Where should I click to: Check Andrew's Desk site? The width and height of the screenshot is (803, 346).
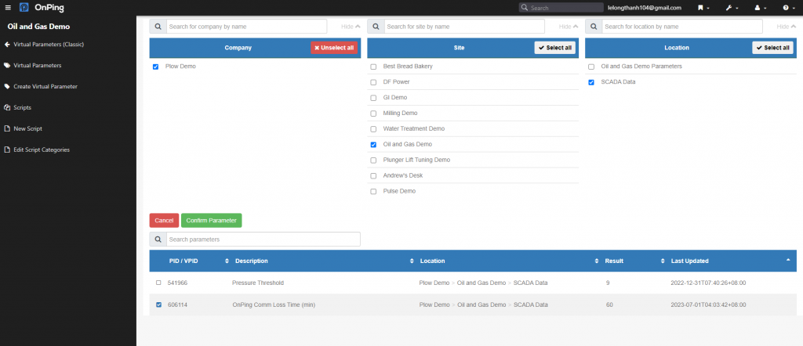(373, 176)
